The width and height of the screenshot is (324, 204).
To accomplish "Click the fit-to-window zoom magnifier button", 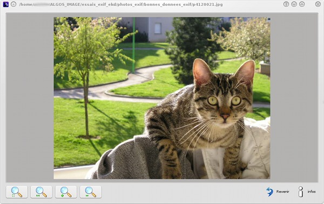I will [x=17, y=192].
